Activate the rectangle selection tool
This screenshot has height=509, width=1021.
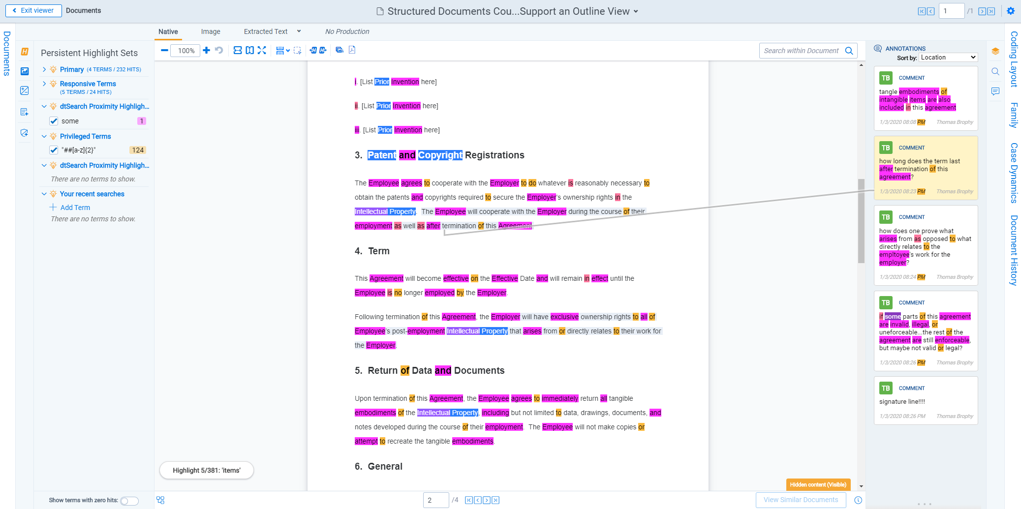tap(297, 50)
